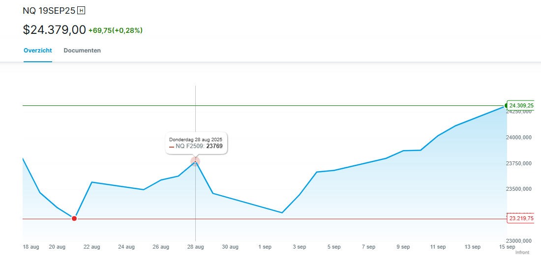Click the Donderdag 28 aug 2025 tooltip
This screenshot has width=541, height=255.
[x=196, y=140]
